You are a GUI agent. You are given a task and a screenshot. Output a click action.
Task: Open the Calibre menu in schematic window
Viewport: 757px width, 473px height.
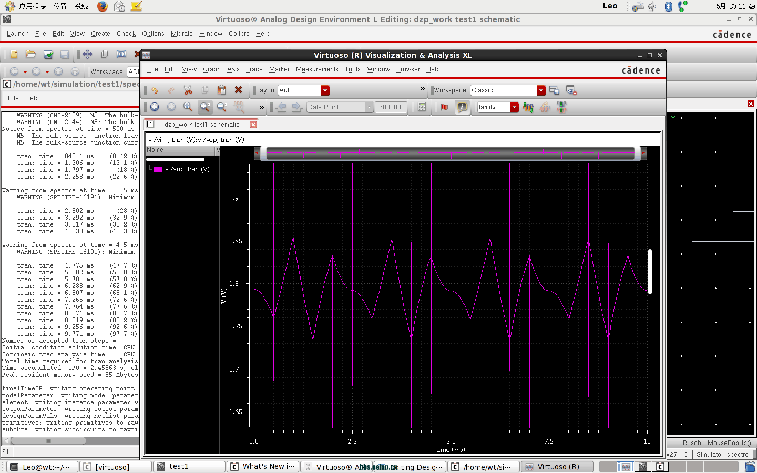coord(239,34)
